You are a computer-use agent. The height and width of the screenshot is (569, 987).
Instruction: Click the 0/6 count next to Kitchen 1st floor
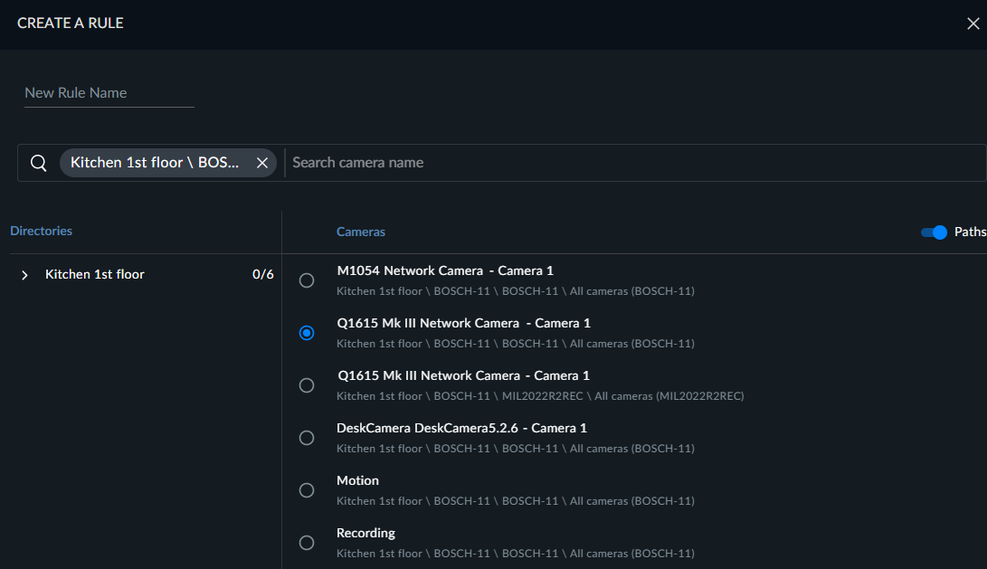(x=263, y=274)
